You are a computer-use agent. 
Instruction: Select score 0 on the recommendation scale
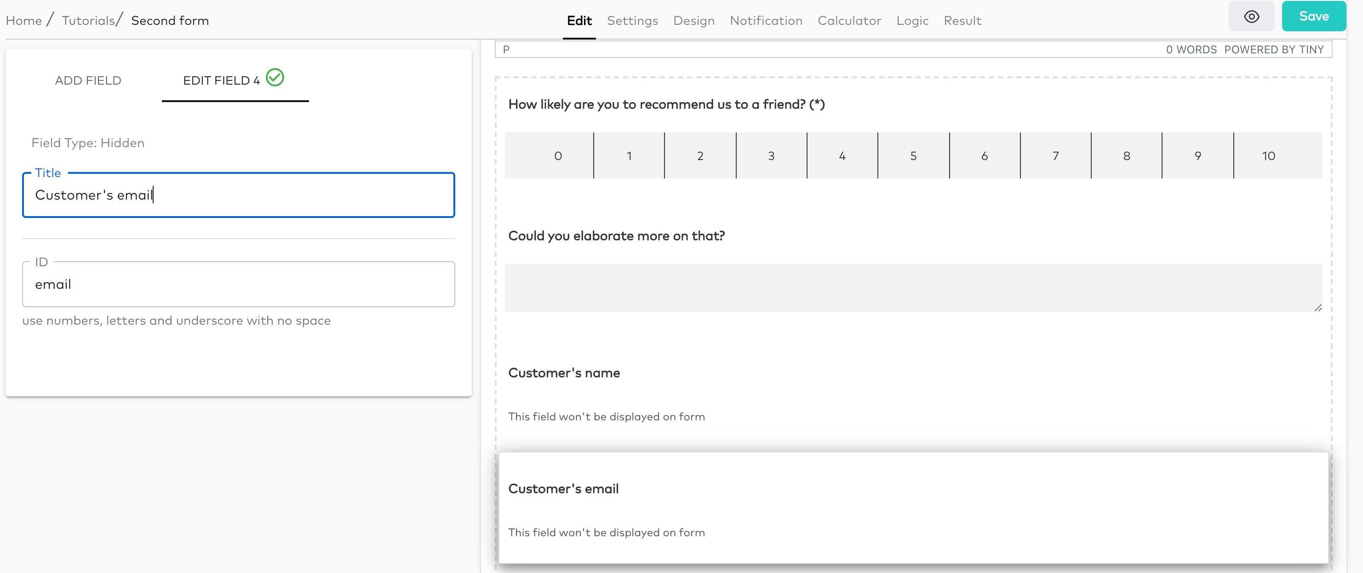(558, 155)
